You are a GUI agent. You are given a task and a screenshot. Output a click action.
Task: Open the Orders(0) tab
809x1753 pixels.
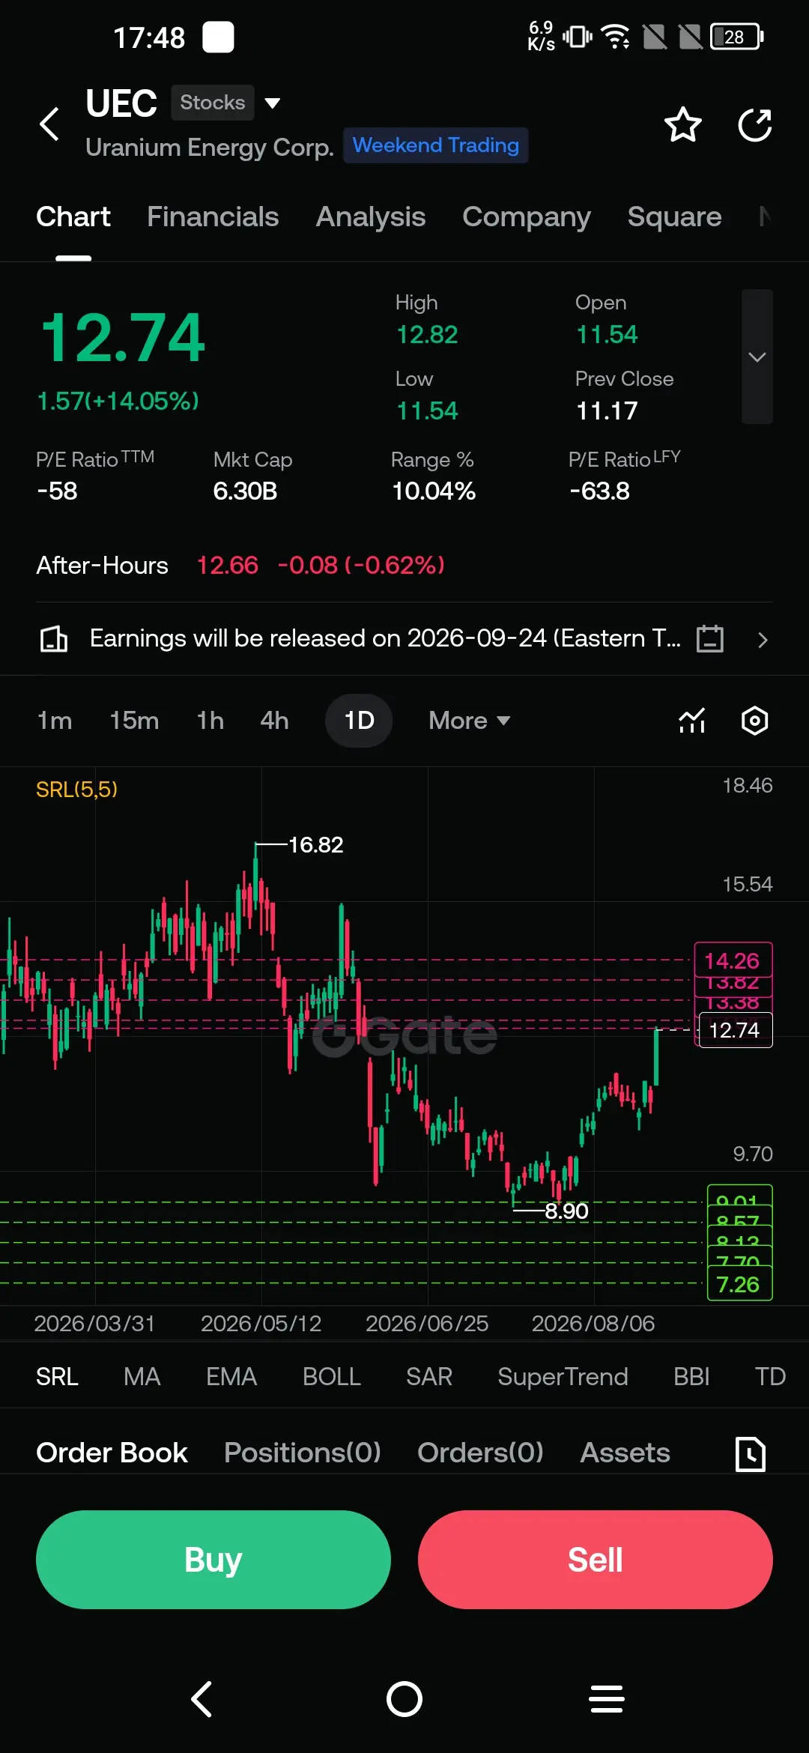480,1453
